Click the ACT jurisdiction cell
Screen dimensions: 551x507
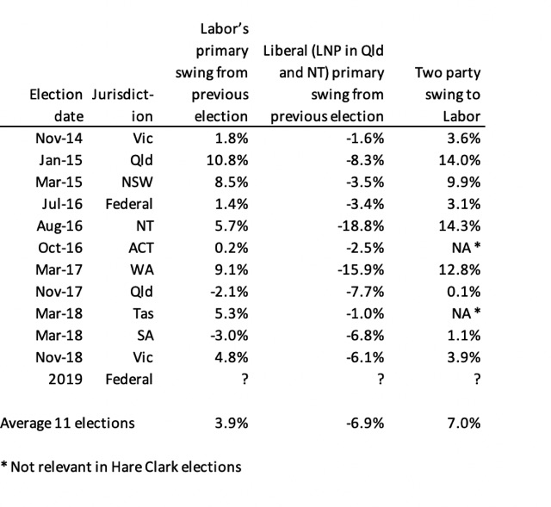(x=139, y=247)
